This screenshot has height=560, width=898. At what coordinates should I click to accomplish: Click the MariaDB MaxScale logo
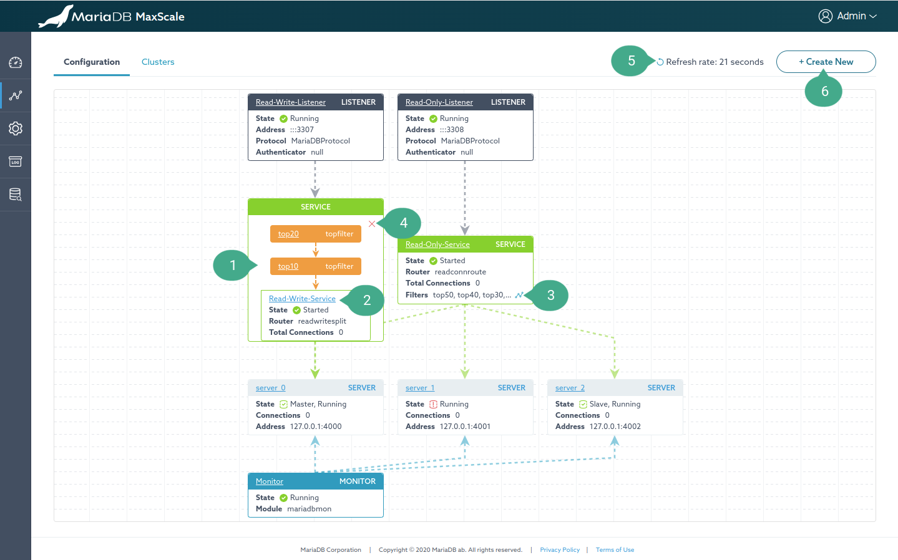(x=112, y=16)
